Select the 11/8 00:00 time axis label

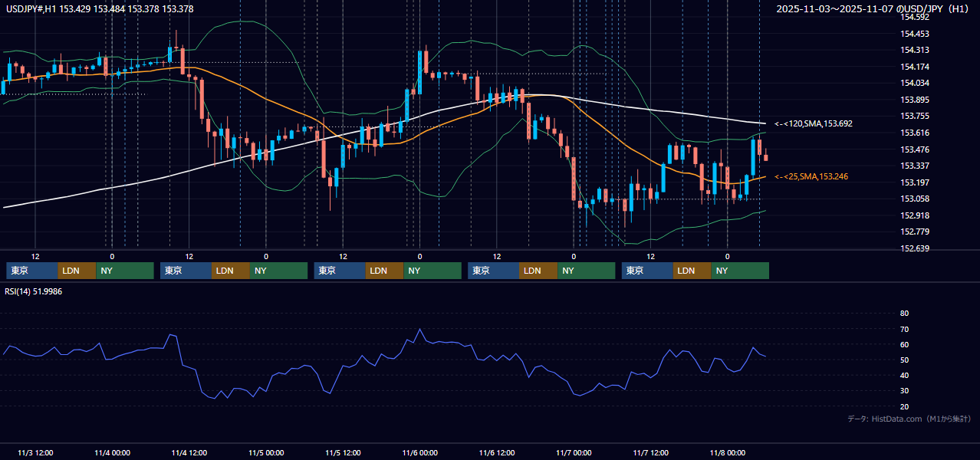[727, 453]
